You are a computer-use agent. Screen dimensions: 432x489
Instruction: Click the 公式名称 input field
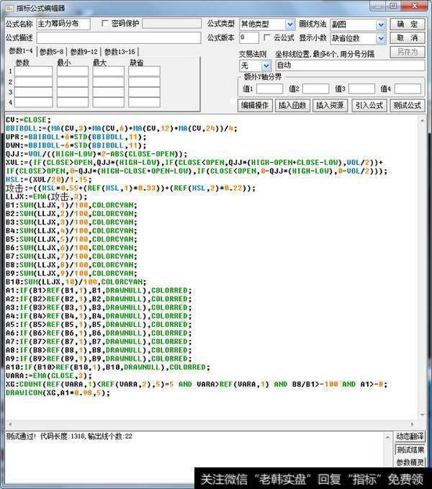pyautogui.click(x=63, y=24)
